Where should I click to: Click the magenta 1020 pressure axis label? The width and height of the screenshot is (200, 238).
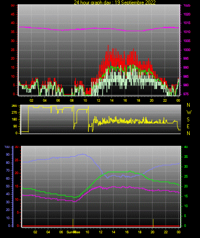(x=187, y=14)
